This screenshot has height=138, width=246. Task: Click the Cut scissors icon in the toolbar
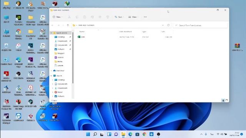[69, 17]
